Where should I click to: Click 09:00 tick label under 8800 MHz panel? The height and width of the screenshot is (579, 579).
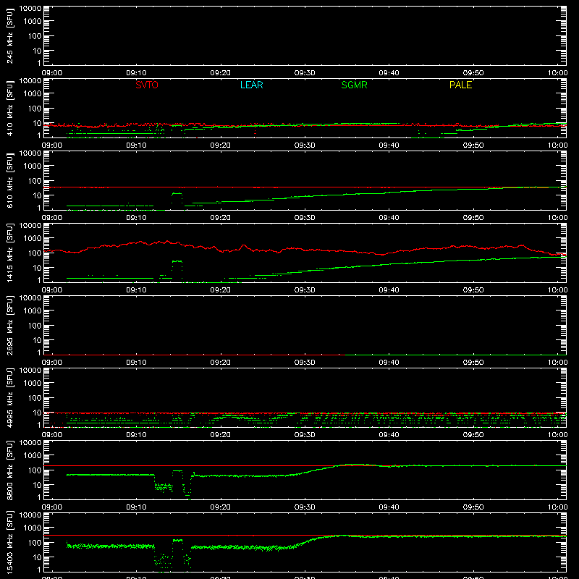coord(52,507)
